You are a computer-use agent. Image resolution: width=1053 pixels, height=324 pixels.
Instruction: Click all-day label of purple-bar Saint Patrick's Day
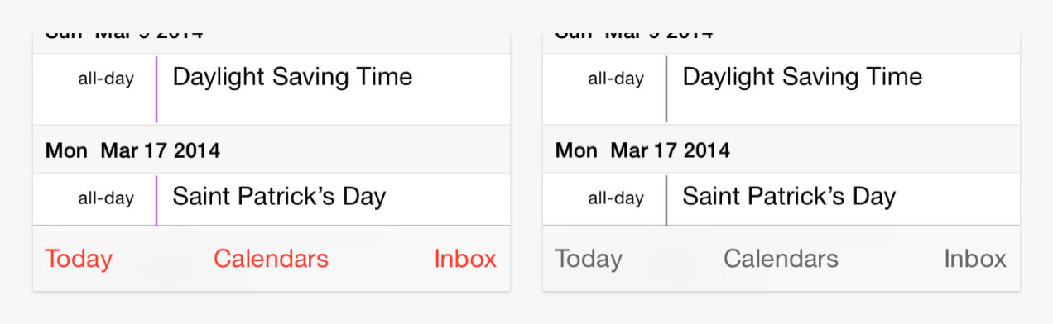click(106, 198)
